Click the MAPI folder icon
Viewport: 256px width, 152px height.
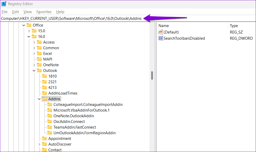[39, 59]
